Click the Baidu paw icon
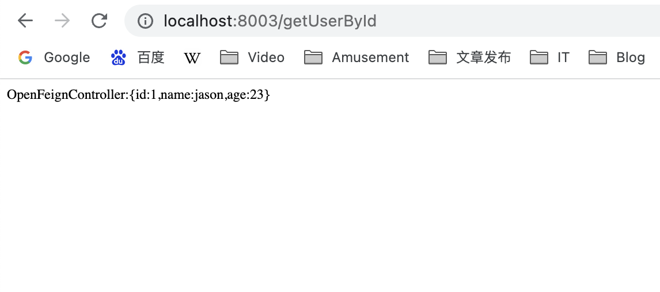The width and height of the screenshot is (660, 292). coord(118,57)
